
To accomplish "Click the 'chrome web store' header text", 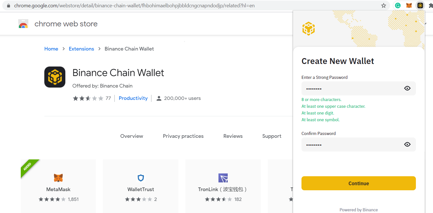I will coord(66,24).
